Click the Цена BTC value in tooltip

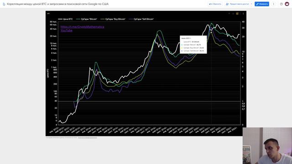point(195,42)
